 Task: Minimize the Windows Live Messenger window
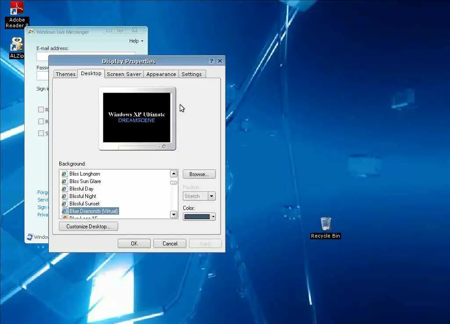[109, 30]
